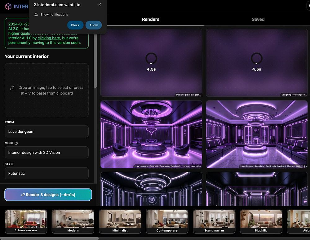Click the loading spinner on first render
Screen dimensions: 310x240
(151, 59)
